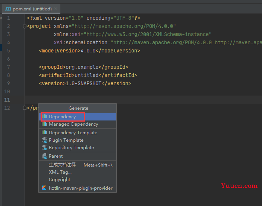The height and width of the screenshot is (206, 262).
Task: Close the pom.xml editor tab
Action: 56,9
